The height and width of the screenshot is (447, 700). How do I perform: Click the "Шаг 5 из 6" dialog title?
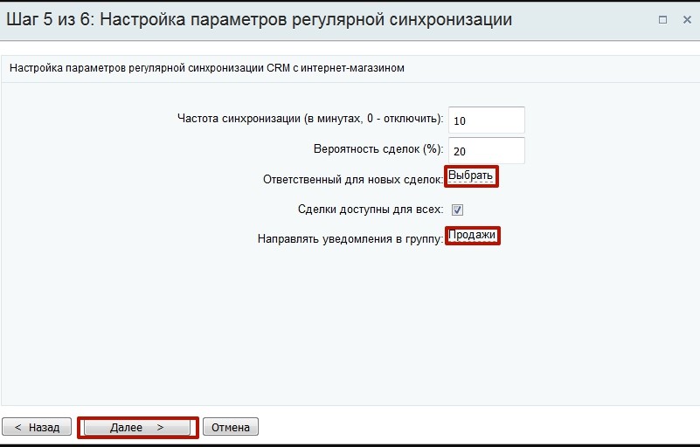(52, 19)
